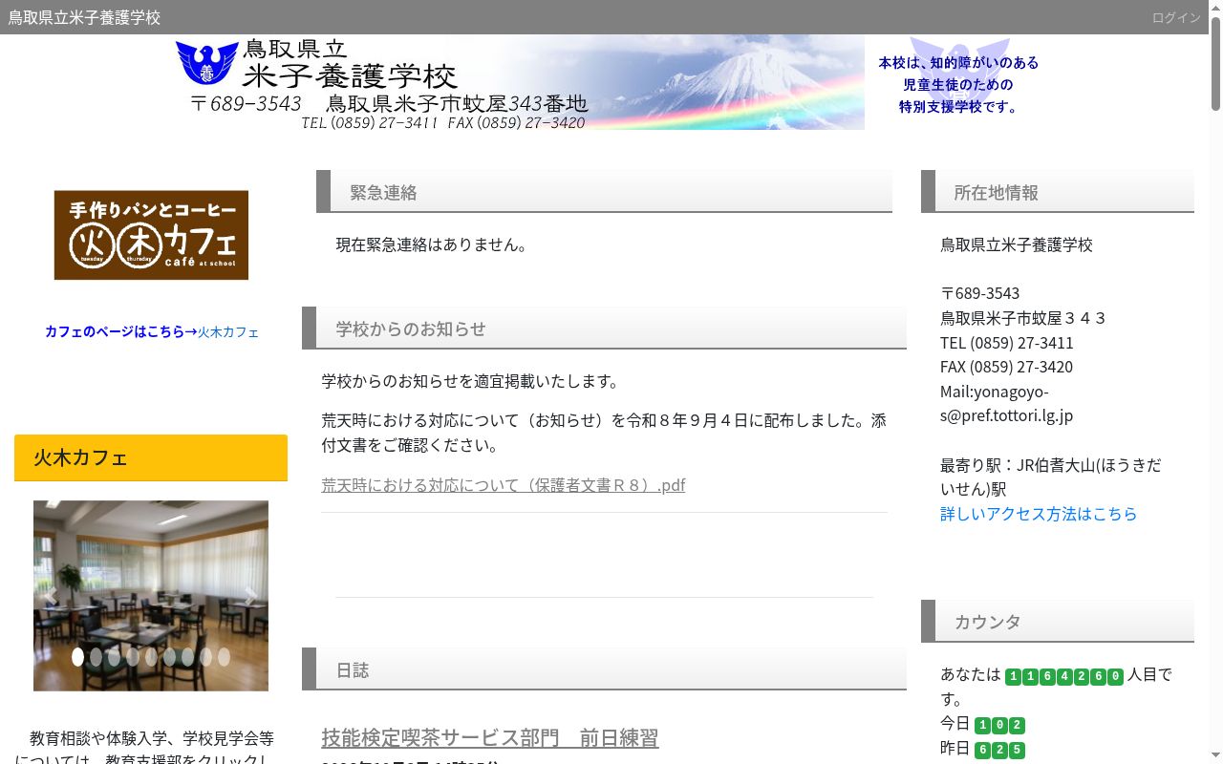The height and width of the screenshot is (764, 1223).
Task: Click the FAX (0859) 27-3420 line in sidebar
Action: 1007,367
